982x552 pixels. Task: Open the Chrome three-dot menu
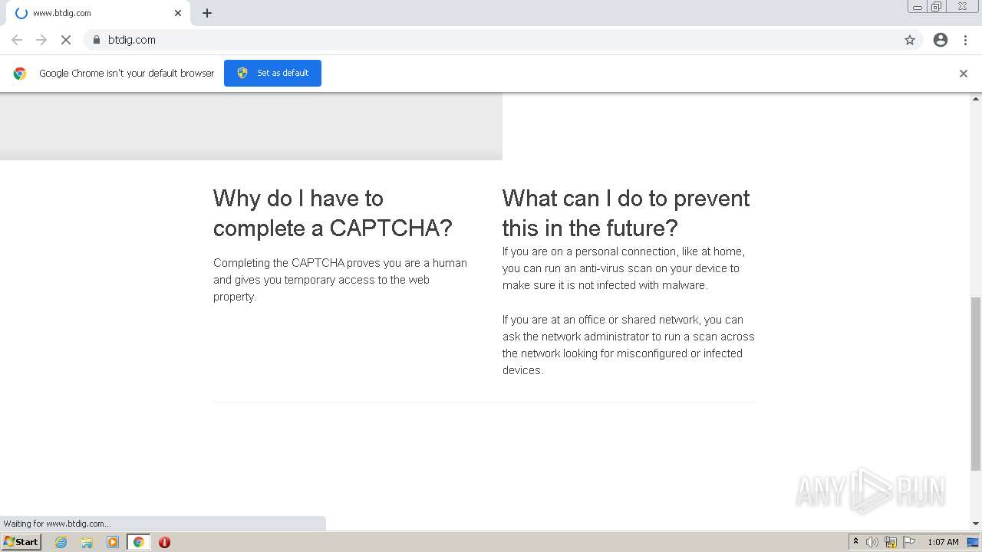pyautogui.click(x=965, y=40)
